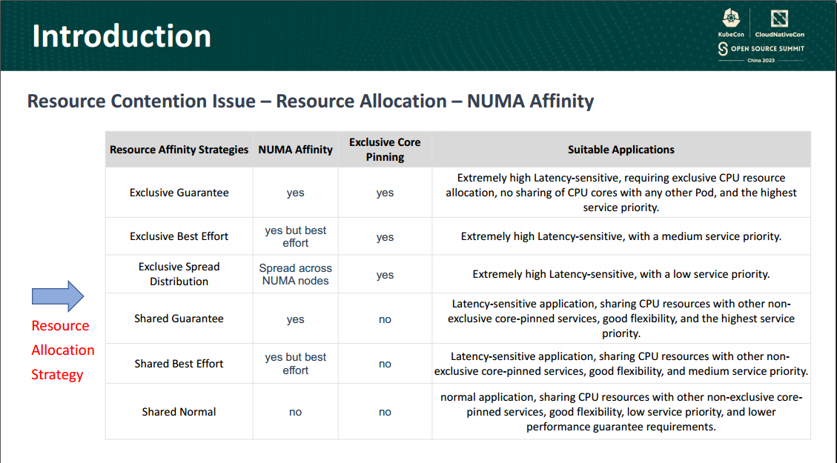Expand the Resource Affinity Strategies column header
Image resolution: width=837 pixels, height=463 pixels.
[179, 149]
